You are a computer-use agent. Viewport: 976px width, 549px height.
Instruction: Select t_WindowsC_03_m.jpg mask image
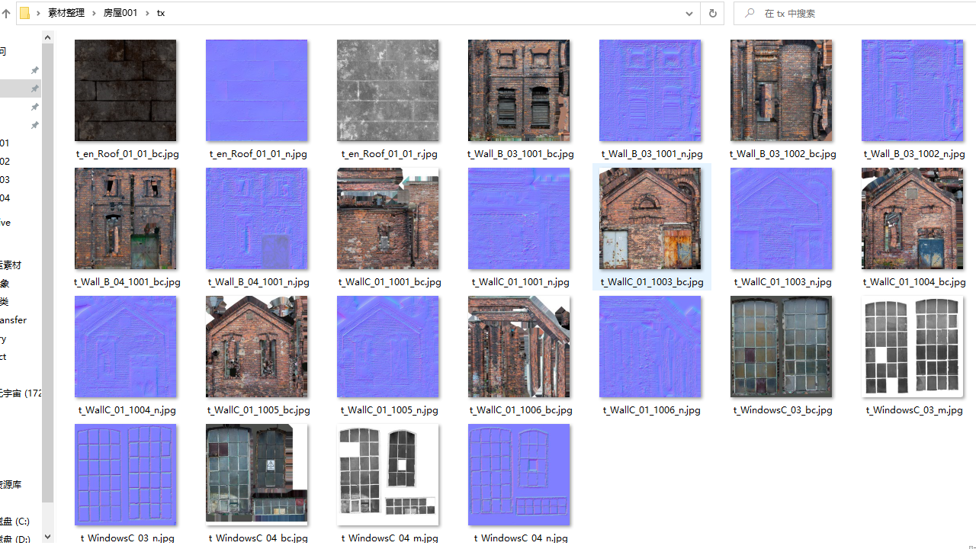click(x=913, y=347)
